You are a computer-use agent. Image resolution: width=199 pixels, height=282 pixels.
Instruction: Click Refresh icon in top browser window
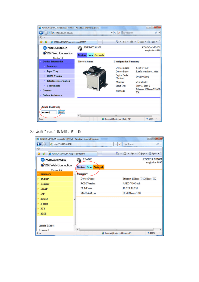115,33
